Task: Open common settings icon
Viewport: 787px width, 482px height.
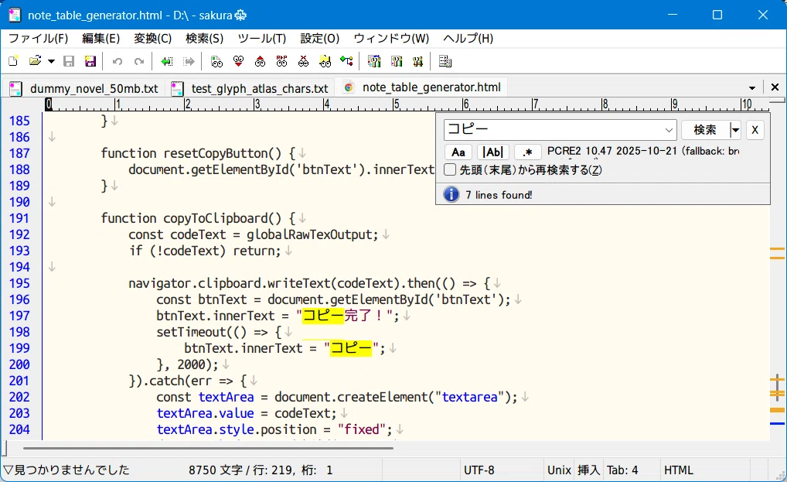Action: [x=417, y=61]
